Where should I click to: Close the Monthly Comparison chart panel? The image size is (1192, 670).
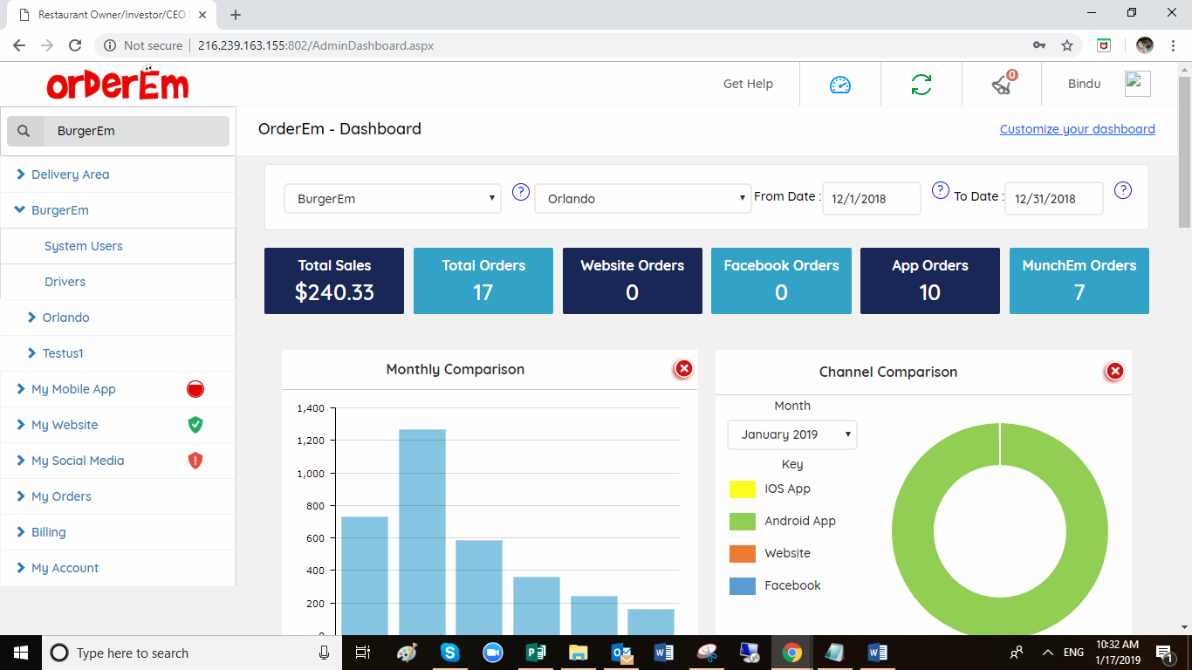pos(684,369)
